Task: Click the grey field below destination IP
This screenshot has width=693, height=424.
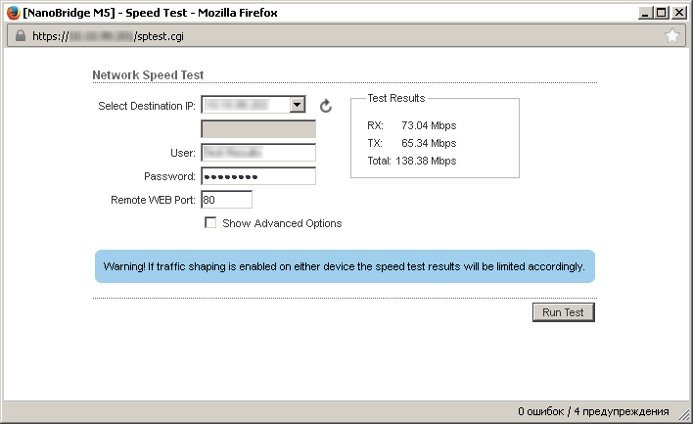Action: (x=258, y=129)
